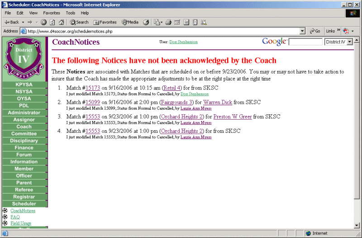Open the Favorites menu
The height and width of the screenshot is (238, 362).
50,13
